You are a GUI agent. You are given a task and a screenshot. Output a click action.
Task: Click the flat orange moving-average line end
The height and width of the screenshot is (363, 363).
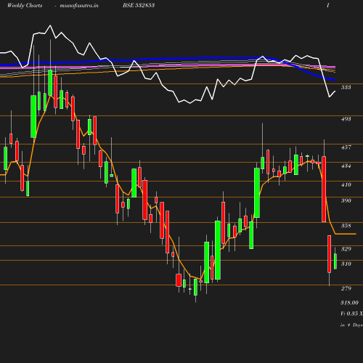pyautogui.click(x=346, y=234)
